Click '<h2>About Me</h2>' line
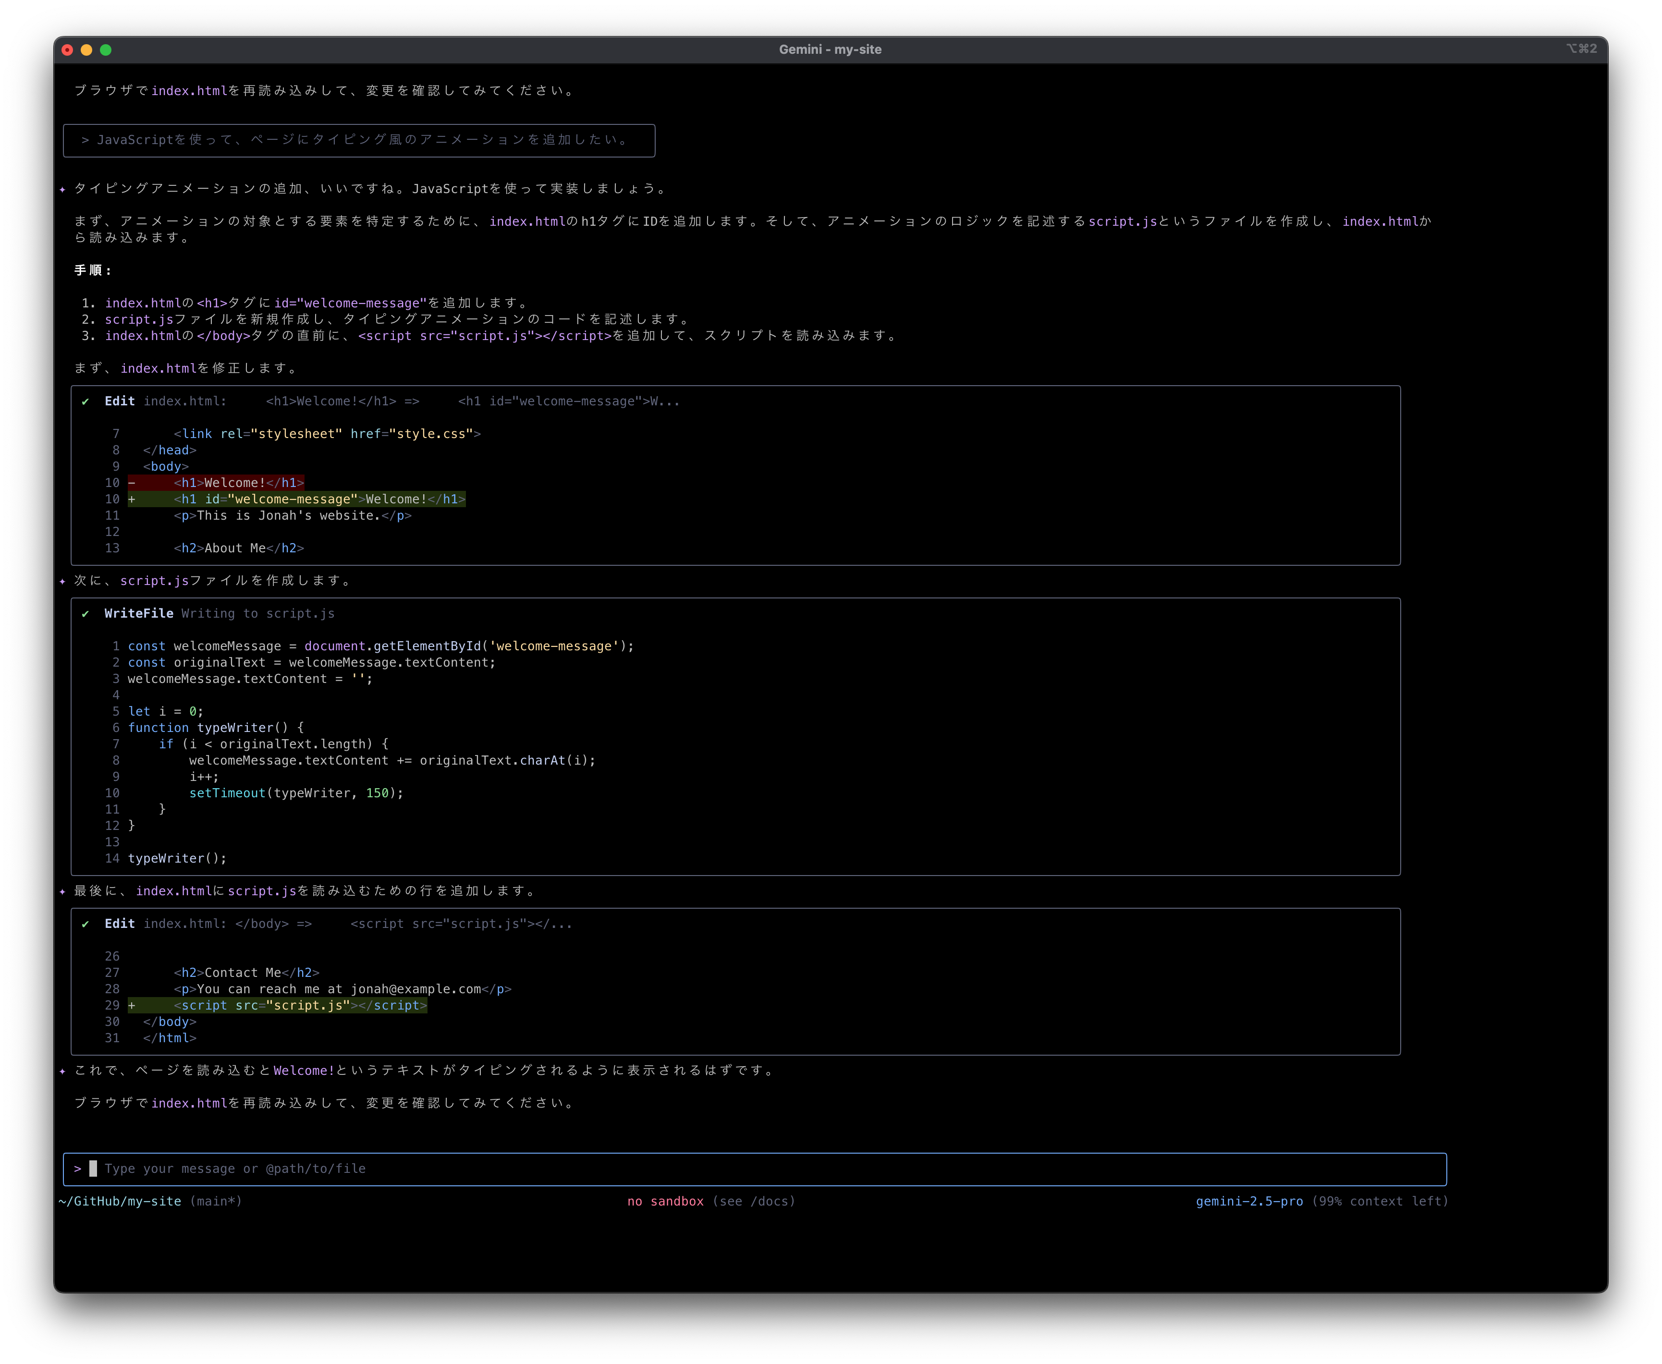Screen dimensions: 1662x1364 [x=239, y=548]
